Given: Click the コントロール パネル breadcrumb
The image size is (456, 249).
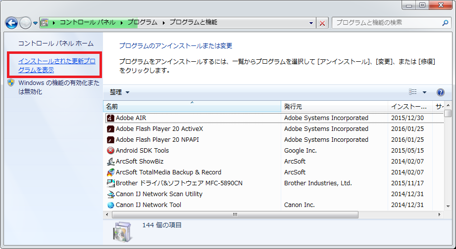Looking at the screenshot, I should [88, 23].
